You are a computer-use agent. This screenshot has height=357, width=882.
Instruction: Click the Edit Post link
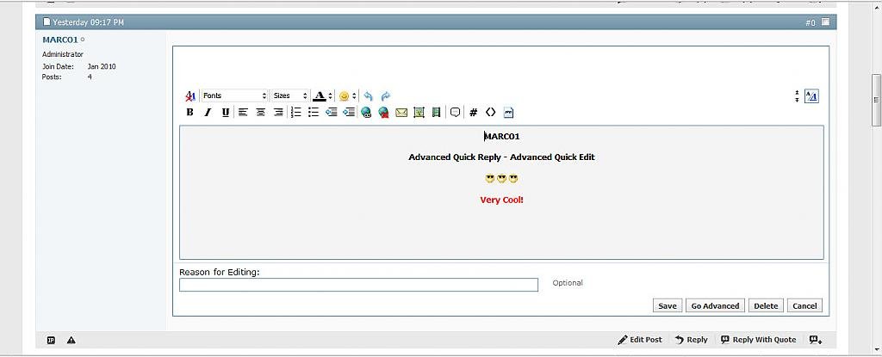(x=640, y=340)
